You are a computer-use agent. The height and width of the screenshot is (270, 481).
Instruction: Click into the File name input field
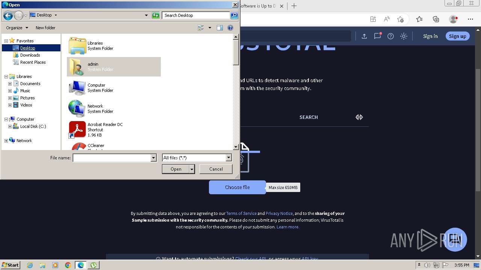click(x=112, y=158)
